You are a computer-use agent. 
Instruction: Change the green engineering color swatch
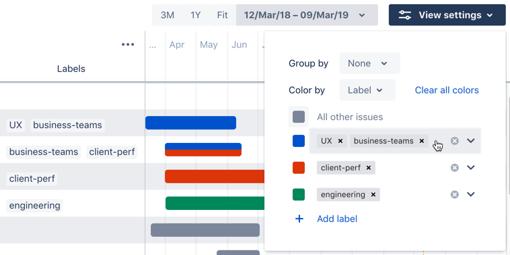point(299,195)
